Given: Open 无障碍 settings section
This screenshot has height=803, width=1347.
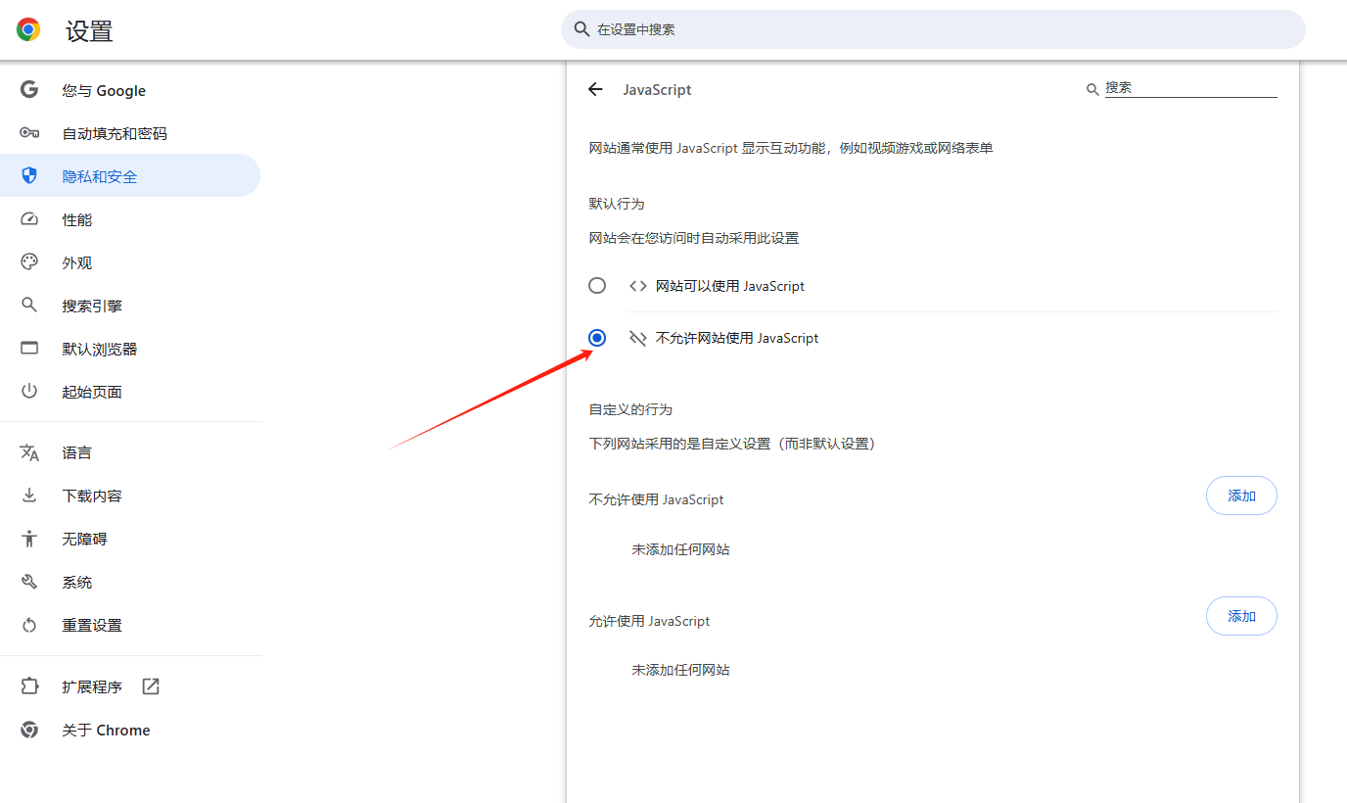Looking at the screenshot, I should (x=130, y=539).
